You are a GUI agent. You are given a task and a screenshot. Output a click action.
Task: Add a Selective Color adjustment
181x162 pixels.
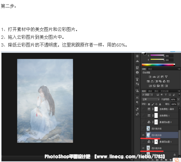[x=162, y=86]
